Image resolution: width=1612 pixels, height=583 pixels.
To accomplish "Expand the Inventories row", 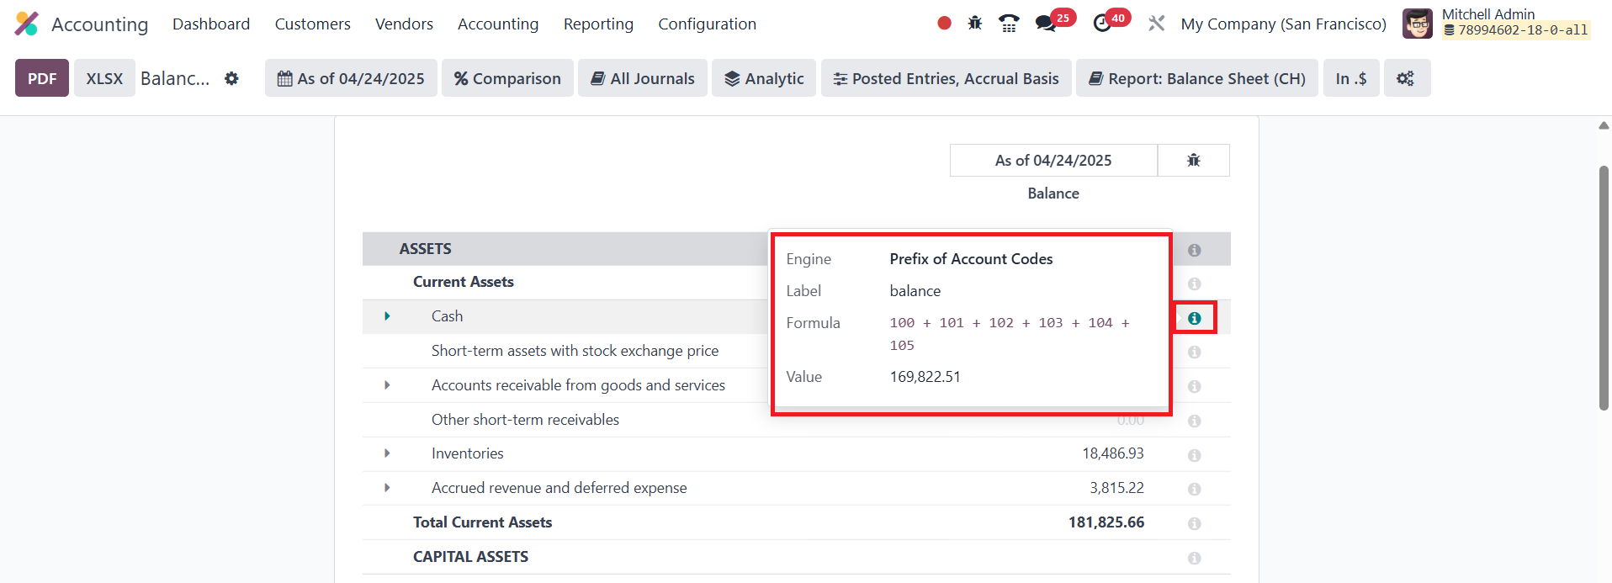I will [x=387, y=453].
